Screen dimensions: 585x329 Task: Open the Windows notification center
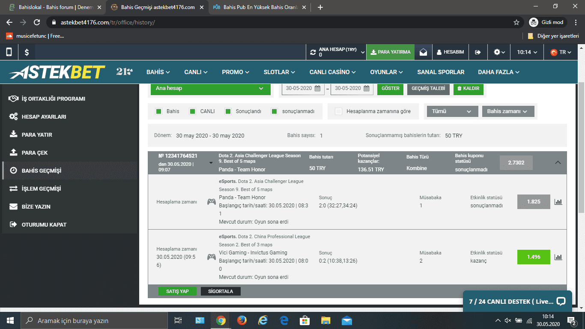coord(571,320)
